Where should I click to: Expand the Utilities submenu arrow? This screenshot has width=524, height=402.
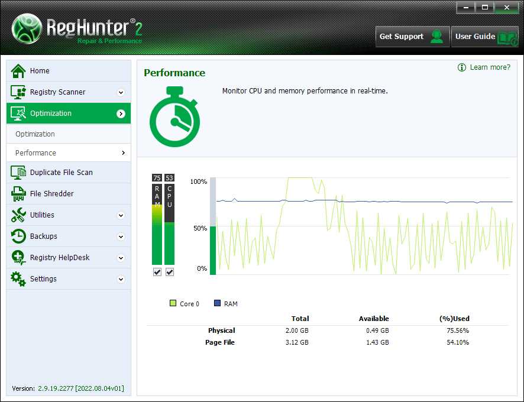pos(121,215)
